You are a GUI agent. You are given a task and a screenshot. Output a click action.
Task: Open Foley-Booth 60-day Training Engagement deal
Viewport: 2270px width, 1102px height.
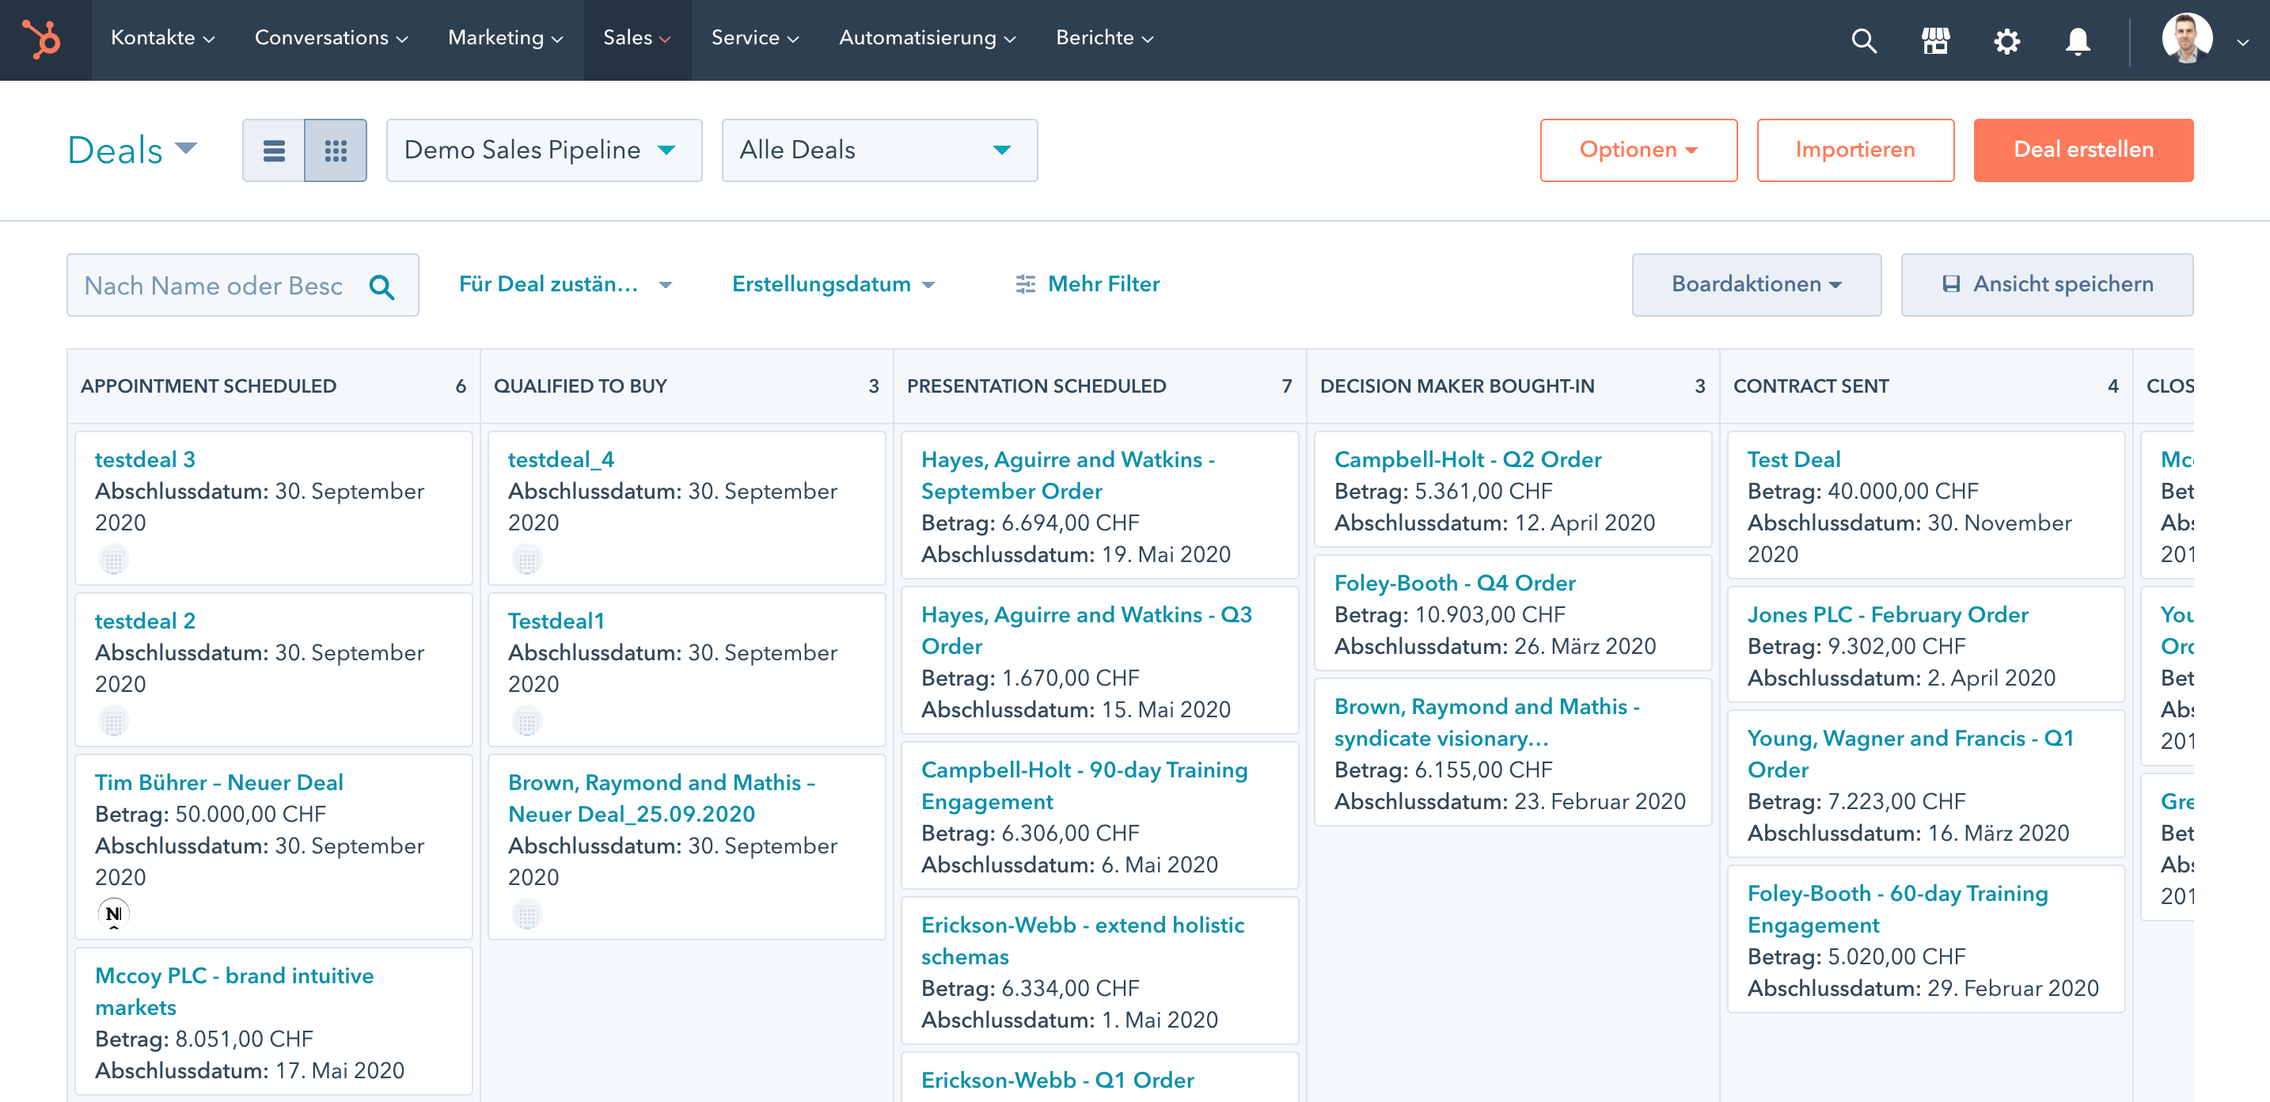click(x=1897, y=909)
